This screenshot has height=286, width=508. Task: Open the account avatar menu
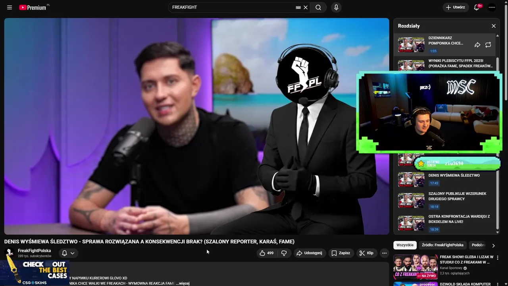point(492,8)
